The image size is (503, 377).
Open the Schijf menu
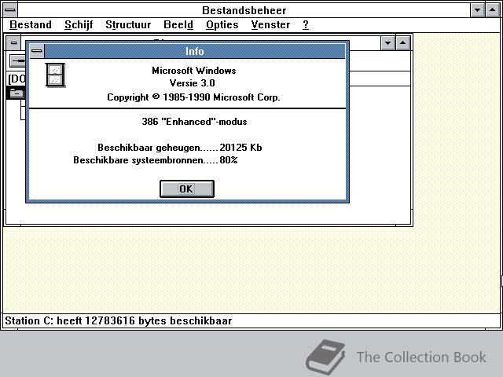pyautogui.click(x=79, y=24)
